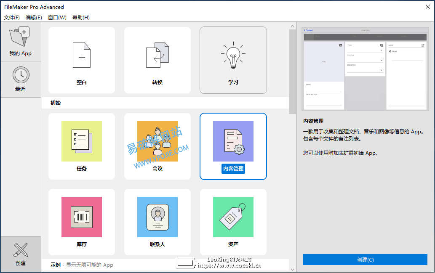The image size is (435, 273).
Task: Choose the 空白 blank app tile
Action: point(82,60)
